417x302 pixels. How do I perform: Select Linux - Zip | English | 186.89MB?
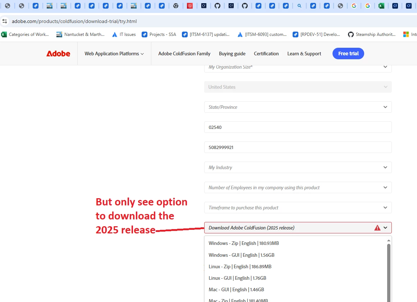[296, 266]
